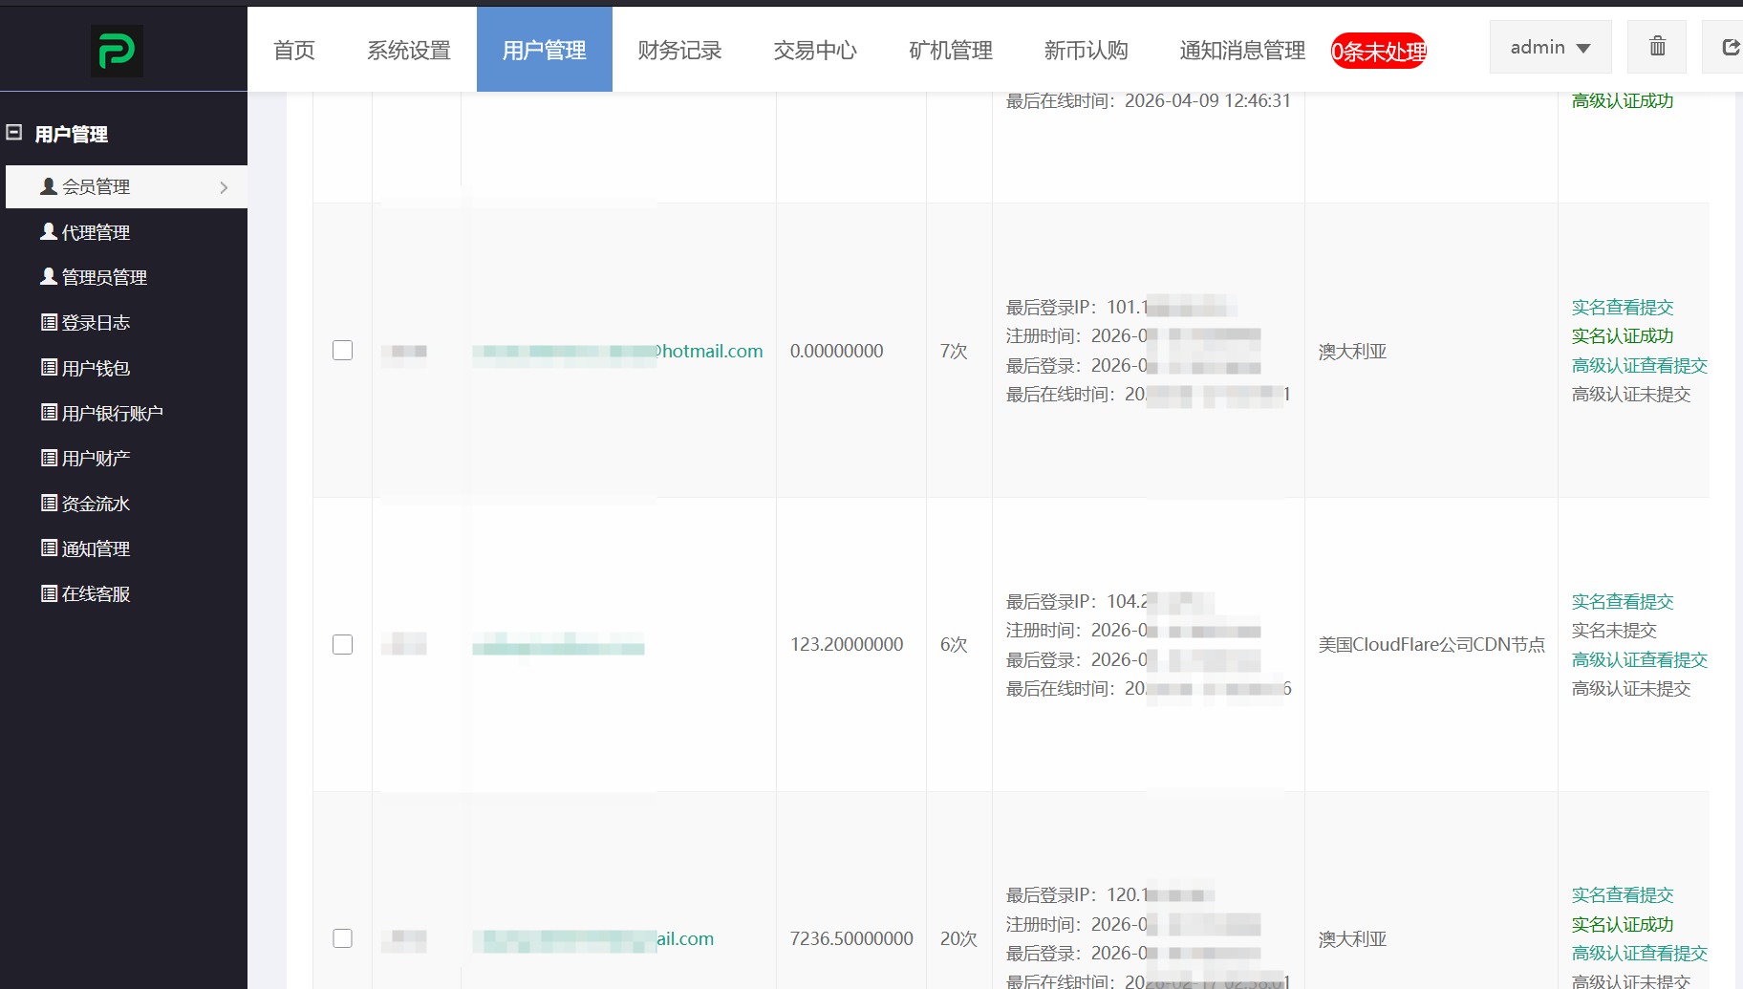
Task: Click the 用户银行账户 list icon
Action: tap(49, 412)
